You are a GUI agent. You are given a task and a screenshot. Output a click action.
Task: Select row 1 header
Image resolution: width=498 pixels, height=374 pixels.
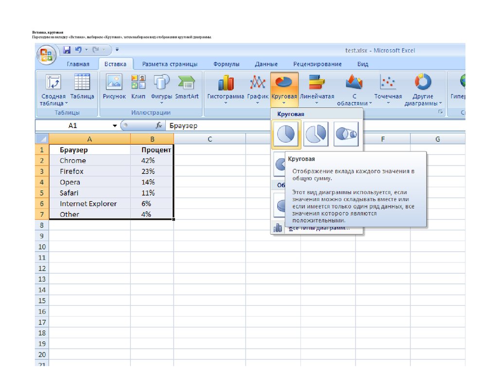point(42,150)
